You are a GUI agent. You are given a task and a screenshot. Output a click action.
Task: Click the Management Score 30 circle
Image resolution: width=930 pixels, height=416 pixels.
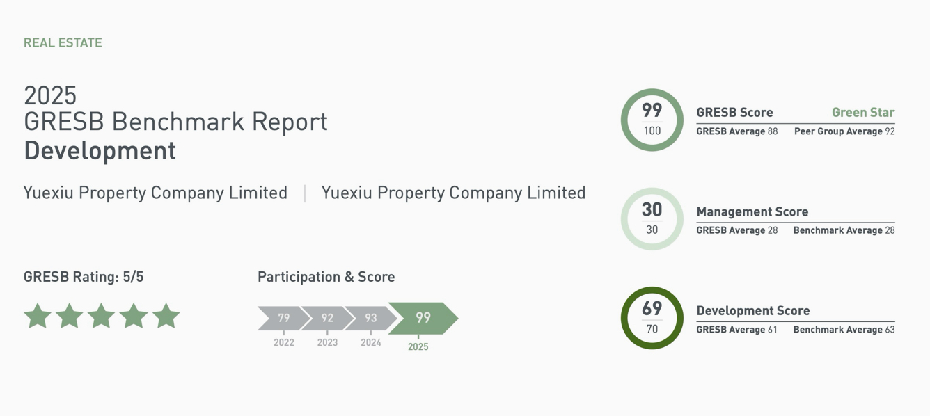tap(652, 219)
